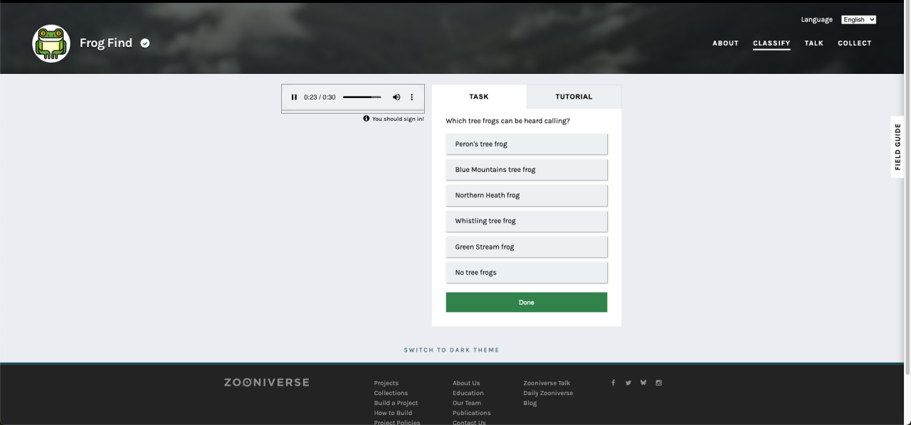Open the Projects footer link

386,383
